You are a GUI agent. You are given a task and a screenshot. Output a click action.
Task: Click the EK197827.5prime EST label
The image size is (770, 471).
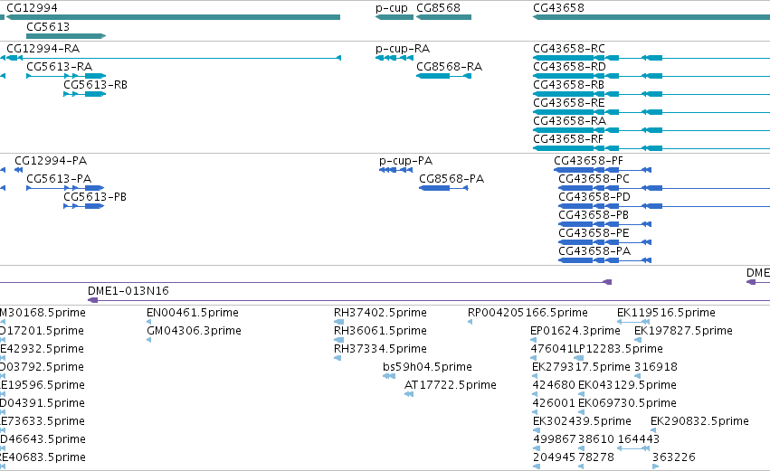(683, 331)
